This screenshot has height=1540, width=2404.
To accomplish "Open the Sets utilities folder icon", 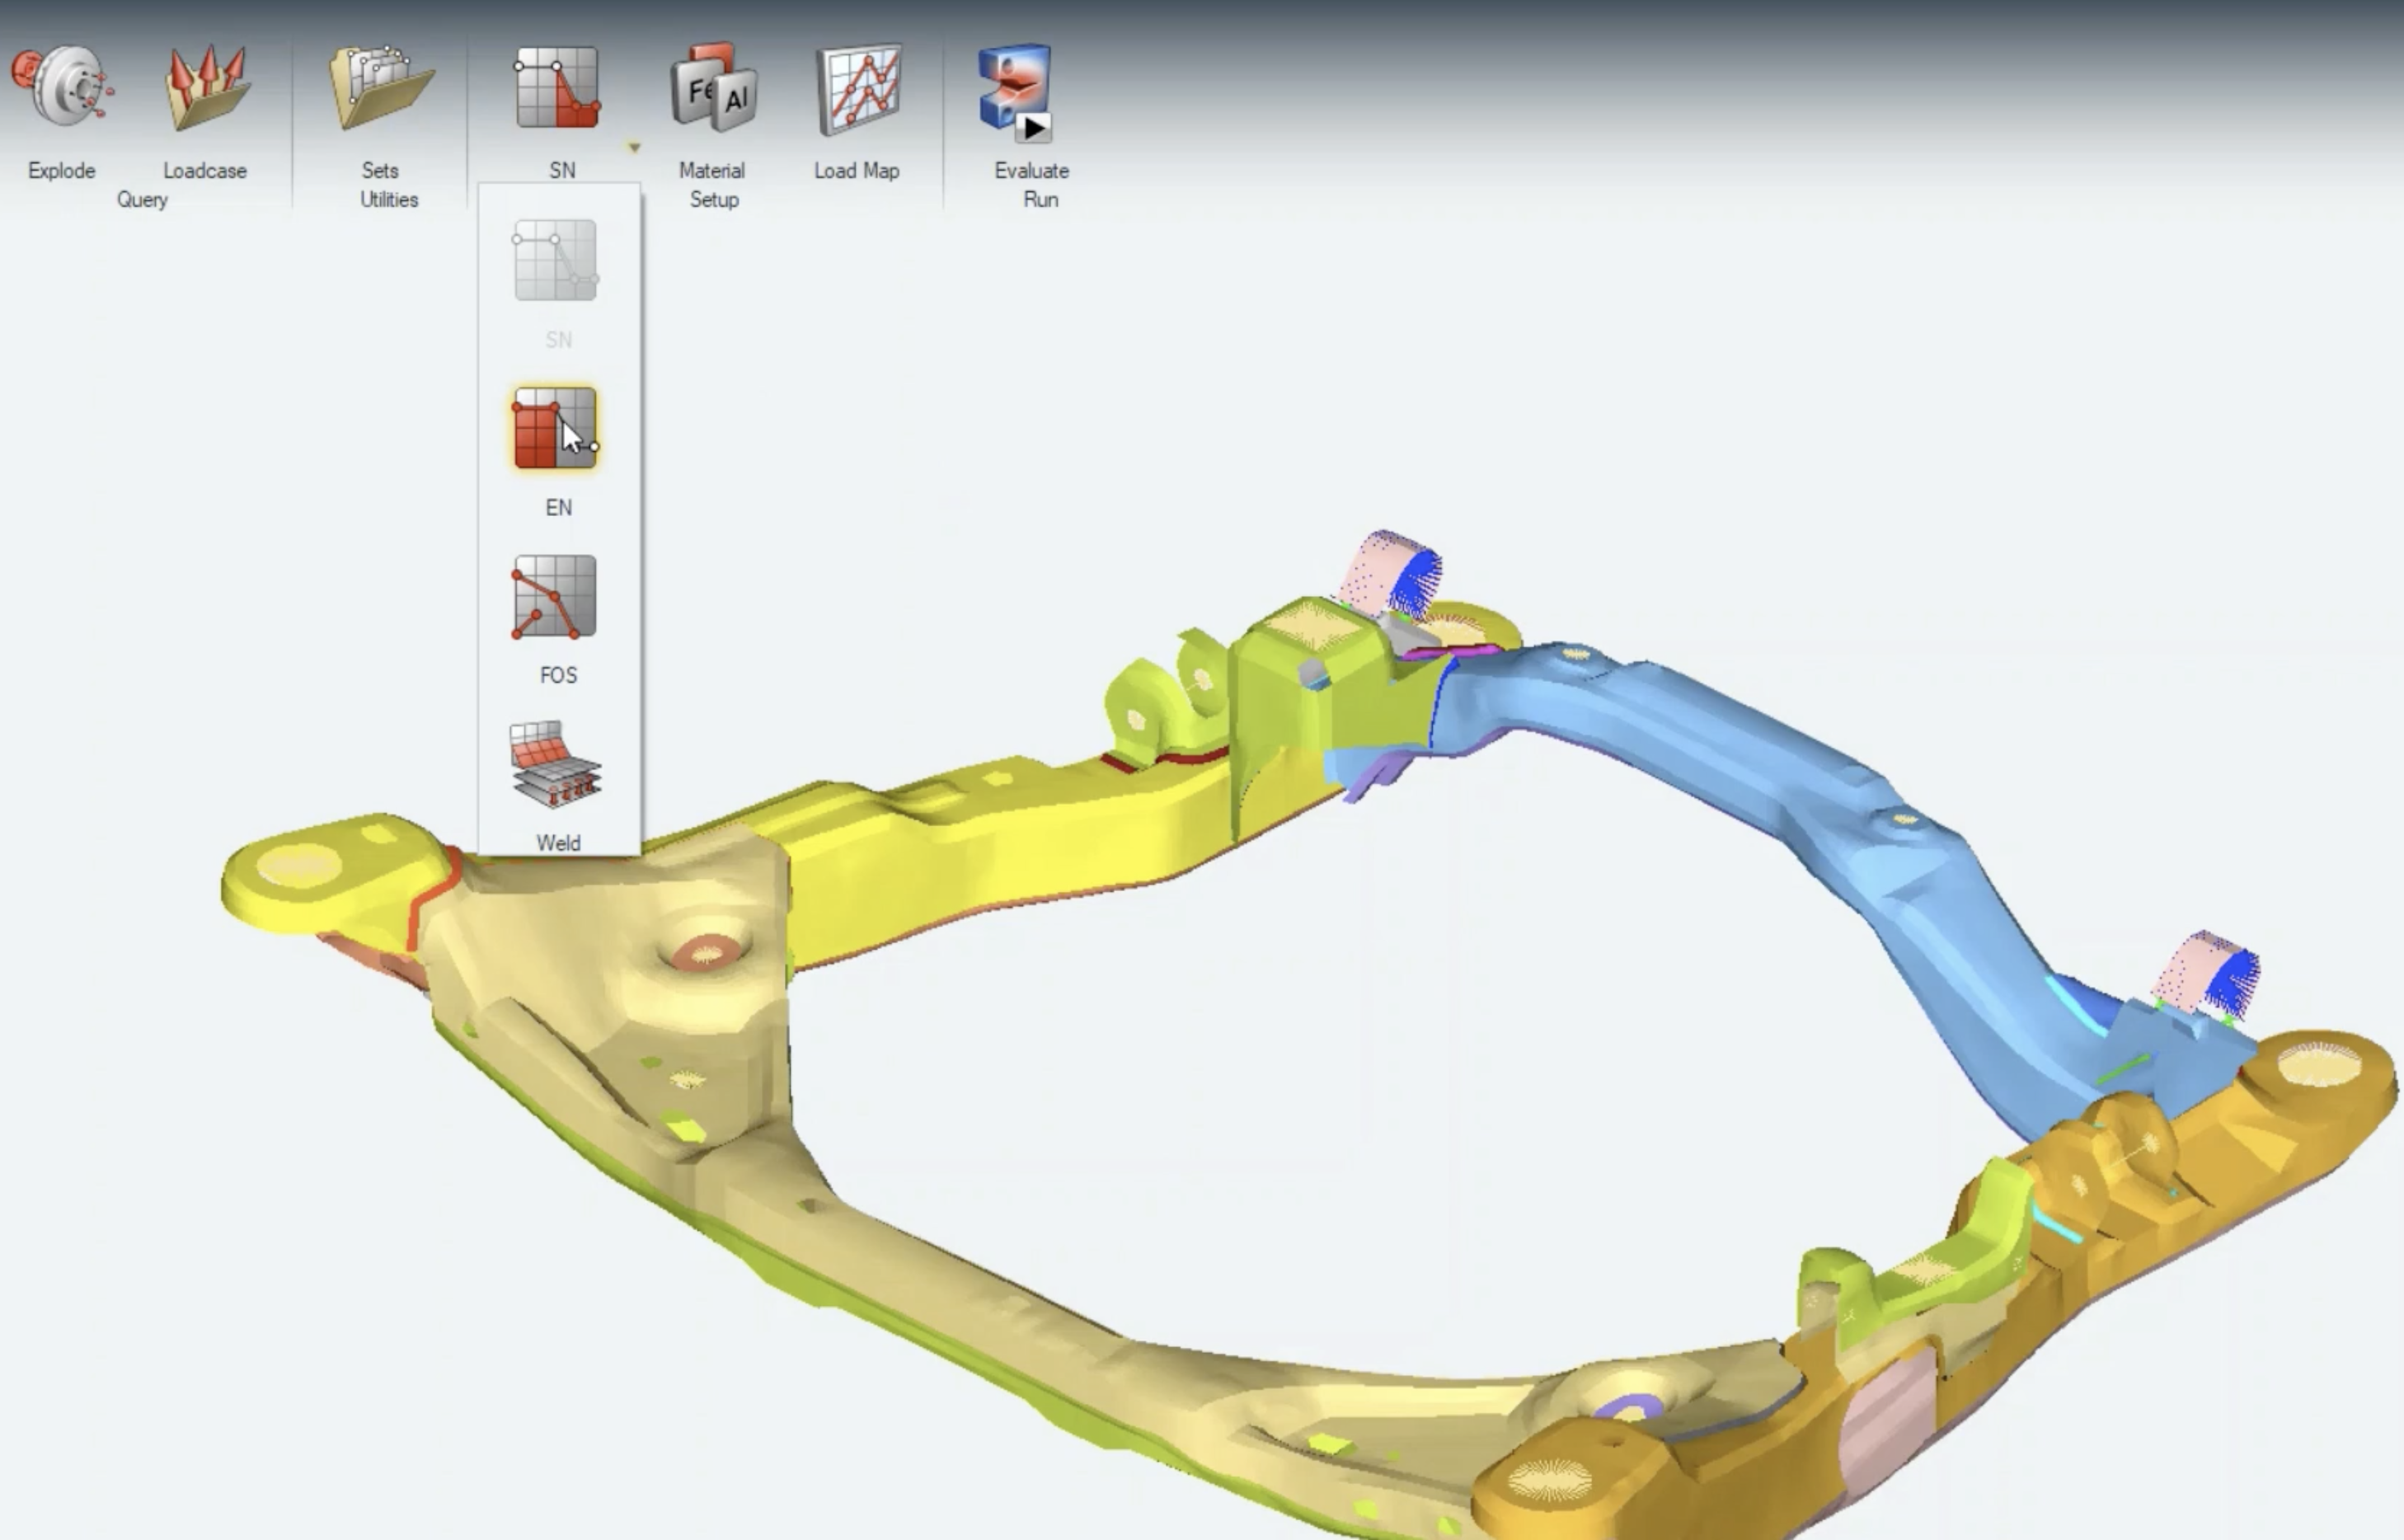I will (381, 88).
